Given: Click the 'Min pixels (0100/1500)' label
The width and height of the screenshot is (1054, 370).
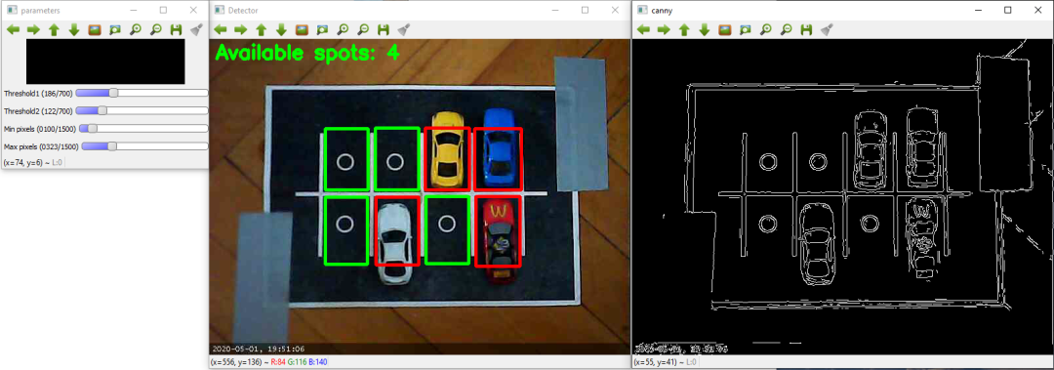Looking at the screenshot, I should [x=40, y=128].
